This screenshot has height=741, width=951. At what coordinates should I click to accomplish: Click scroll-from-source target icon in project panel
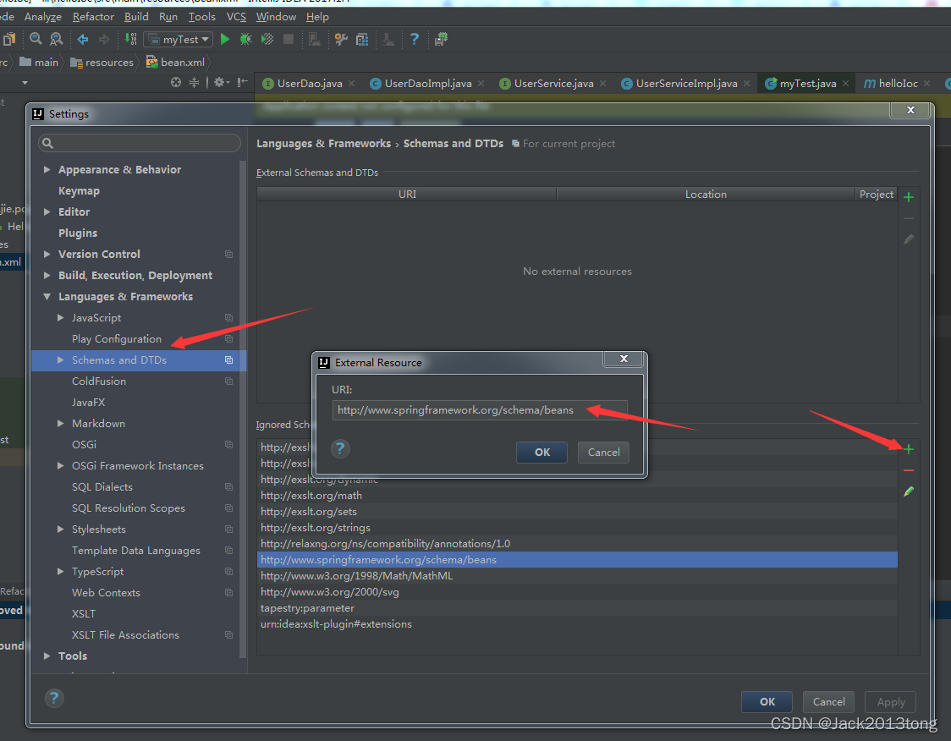[176, 82]
